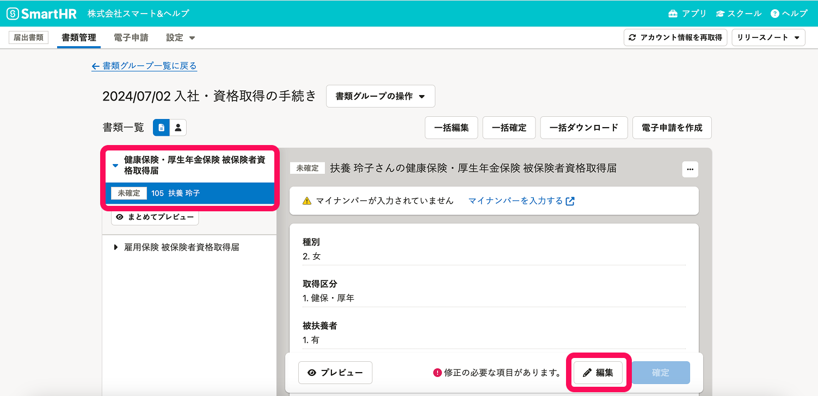Open the リリースノート dropdown
Image resolution: width=818 pixels, height=396 pixels.
[768, 37]
